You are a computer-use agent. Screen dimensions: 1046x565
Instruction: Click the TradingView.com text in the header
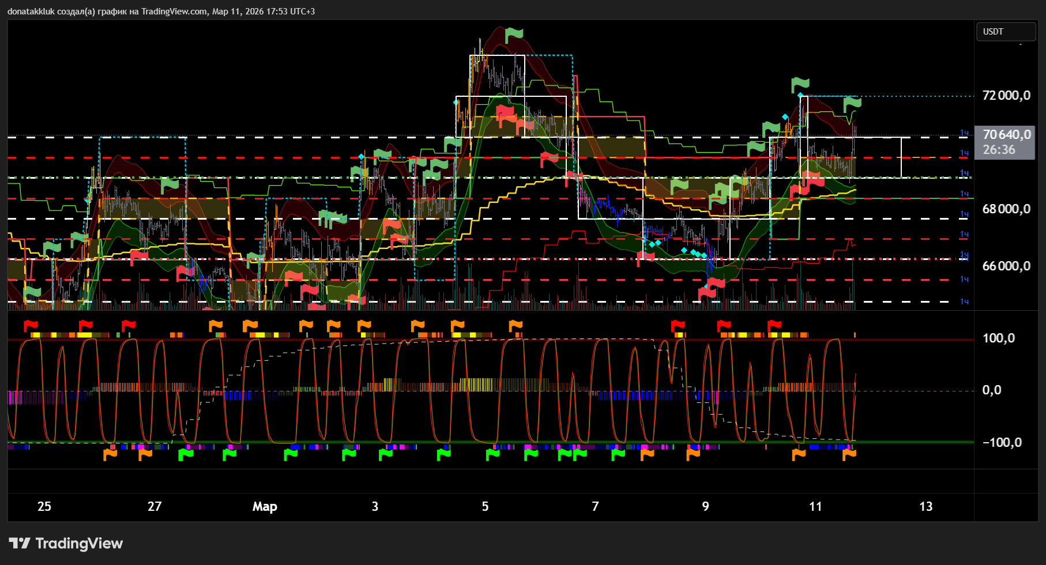coord(174,12)
